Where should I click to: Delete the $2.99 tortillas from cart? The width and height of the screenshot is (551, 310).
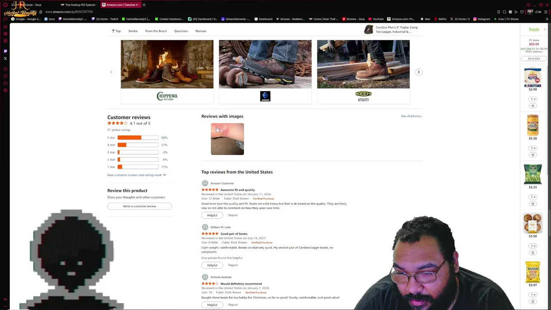[x=533, y=106]
